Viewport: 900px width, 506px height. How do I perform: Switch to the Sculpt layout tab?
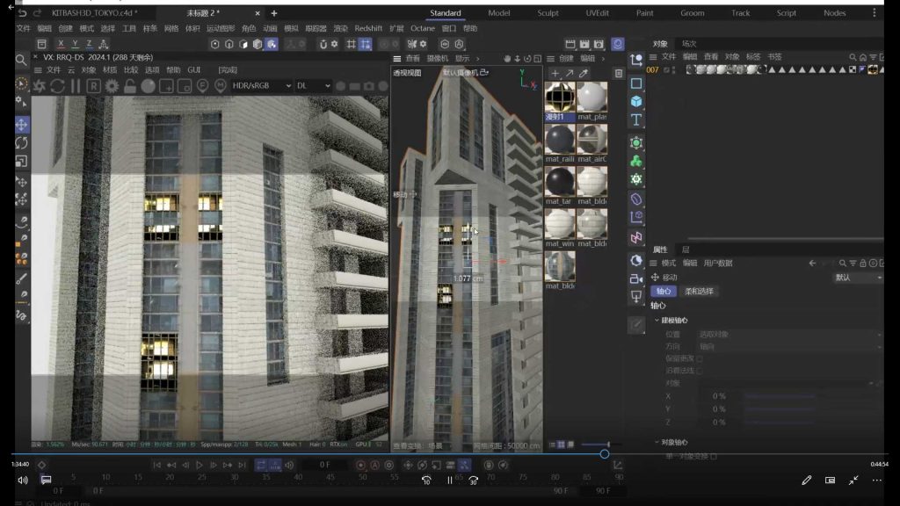[x=548, y=13]
